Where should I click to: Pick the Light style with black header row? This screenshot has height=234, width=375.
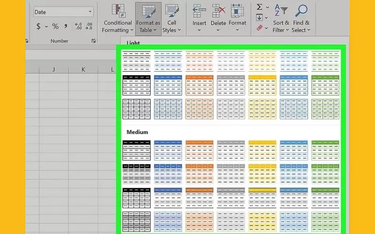136,85
